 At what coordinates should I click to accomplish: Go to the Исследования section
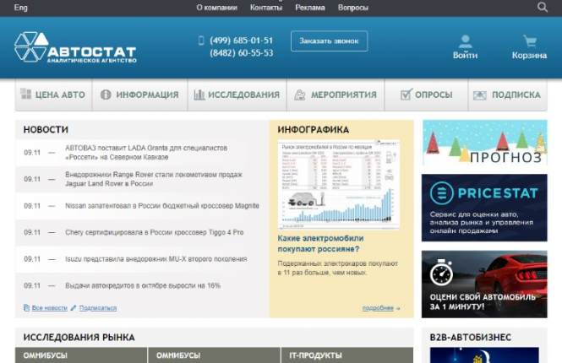237,95
